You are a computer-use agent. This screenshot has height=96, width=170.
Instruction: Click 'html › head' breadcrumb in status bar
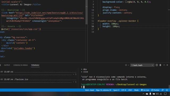[90, 90]
